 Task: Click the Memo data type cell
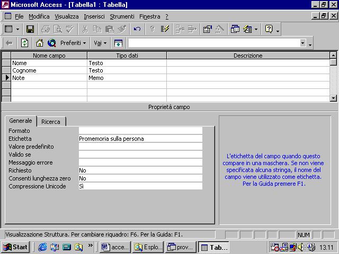(127, 78)
